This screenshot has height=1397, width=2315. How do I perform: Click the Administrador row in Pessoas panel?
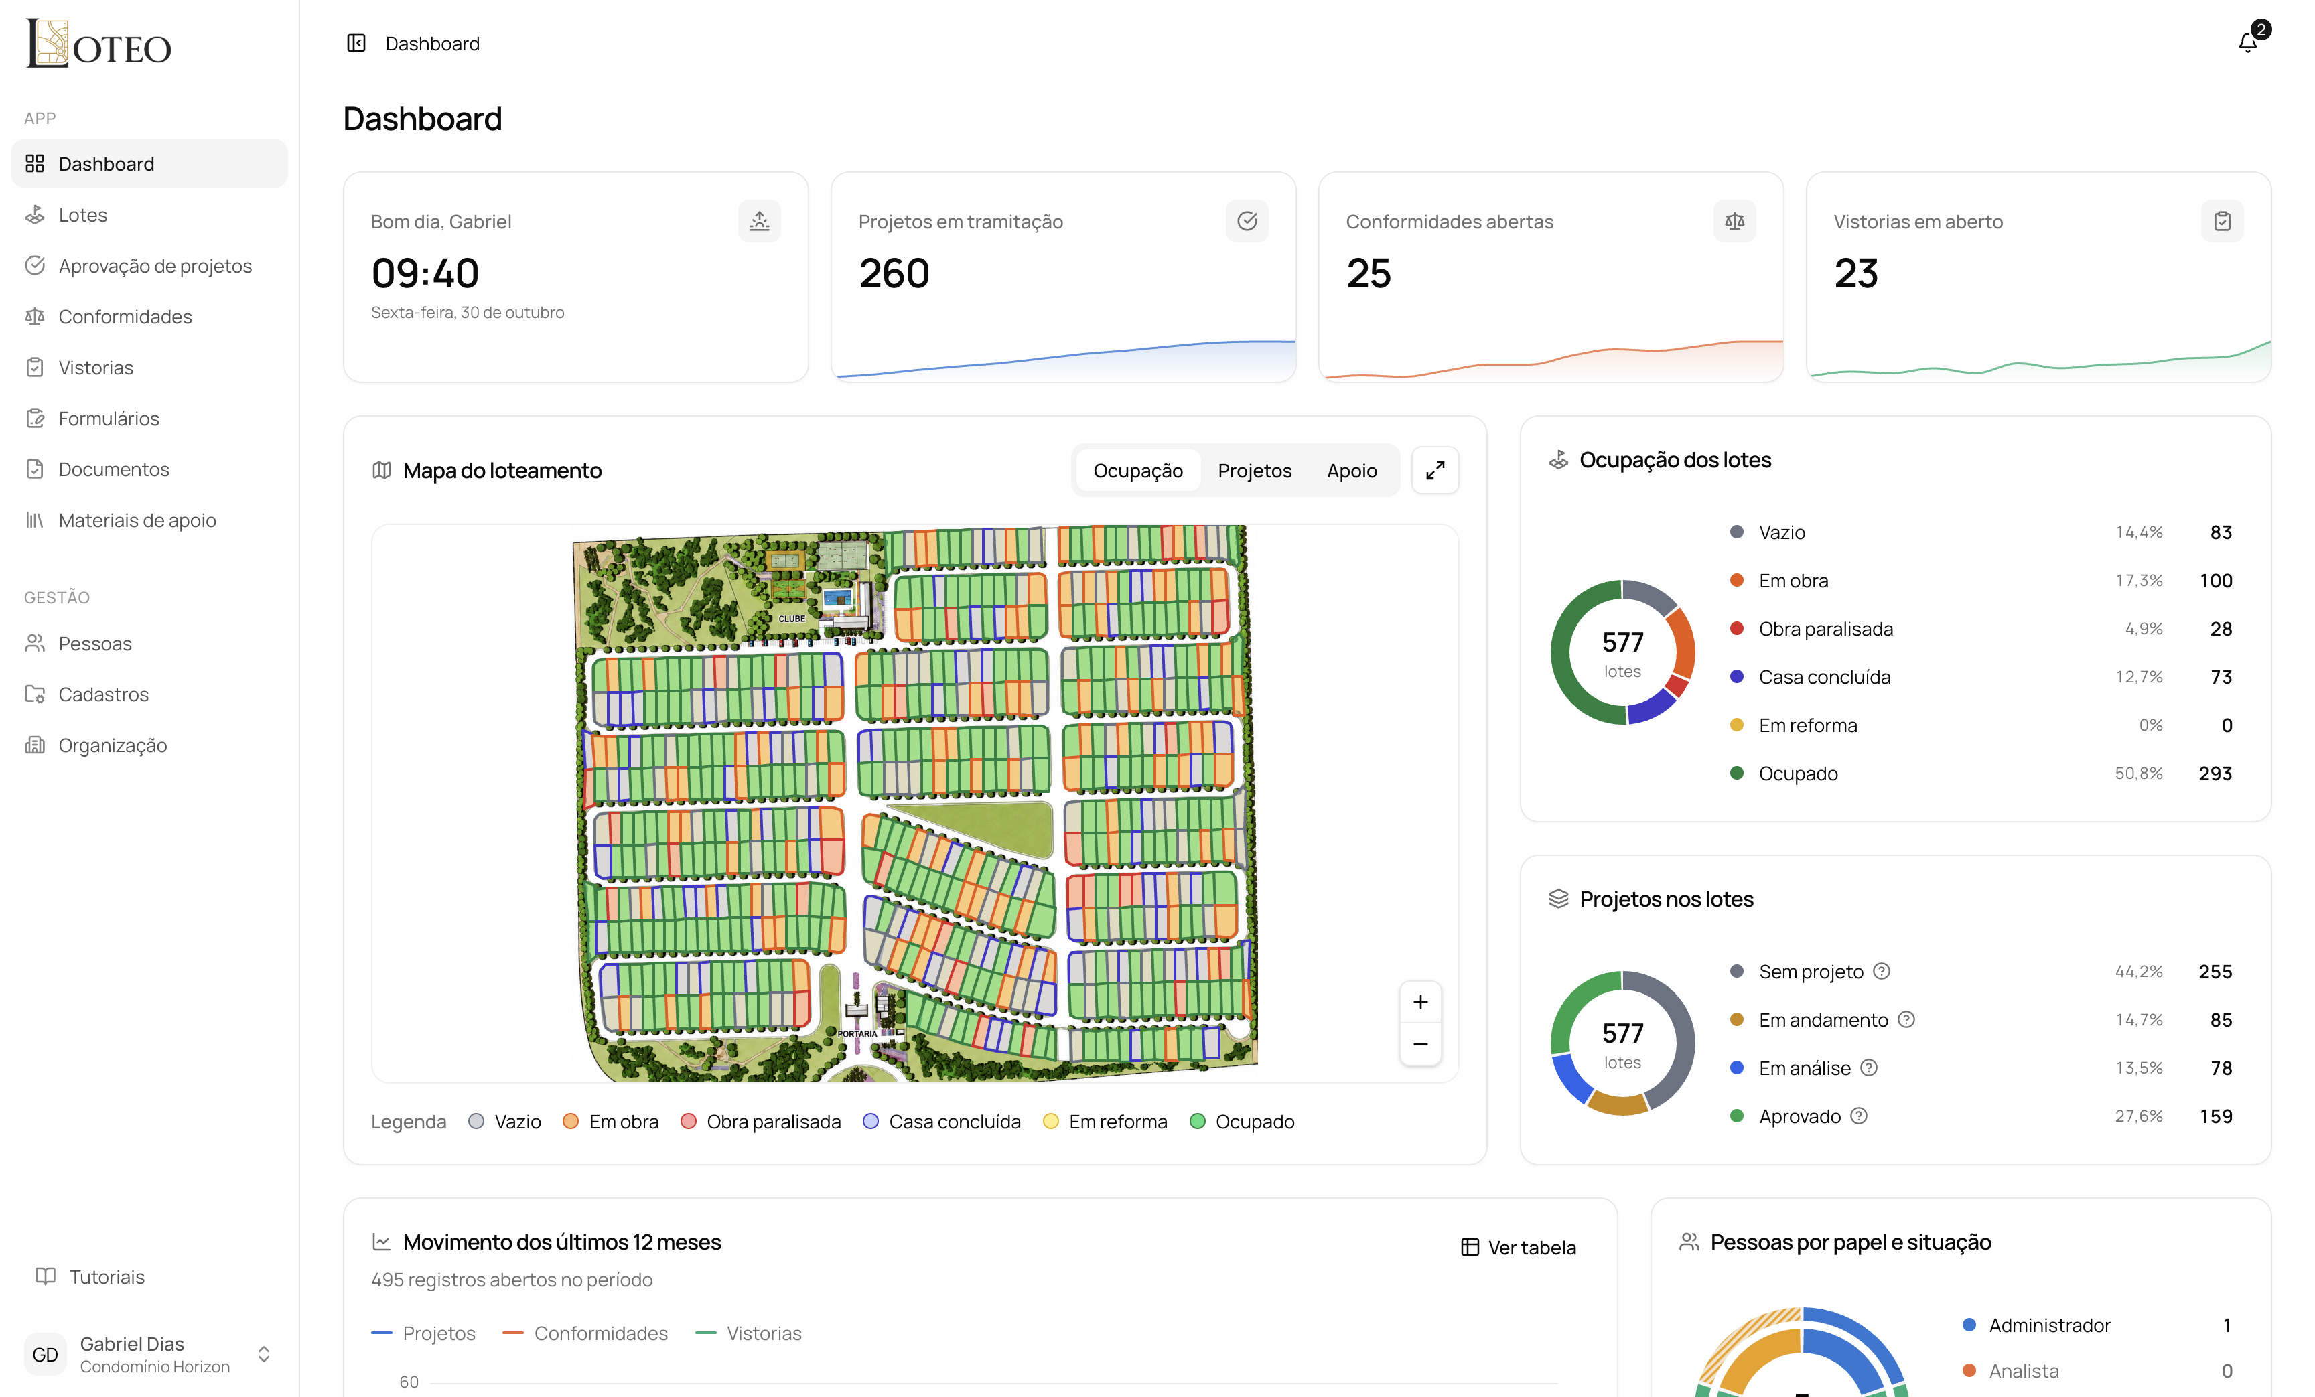[x=2096, y=1325]
